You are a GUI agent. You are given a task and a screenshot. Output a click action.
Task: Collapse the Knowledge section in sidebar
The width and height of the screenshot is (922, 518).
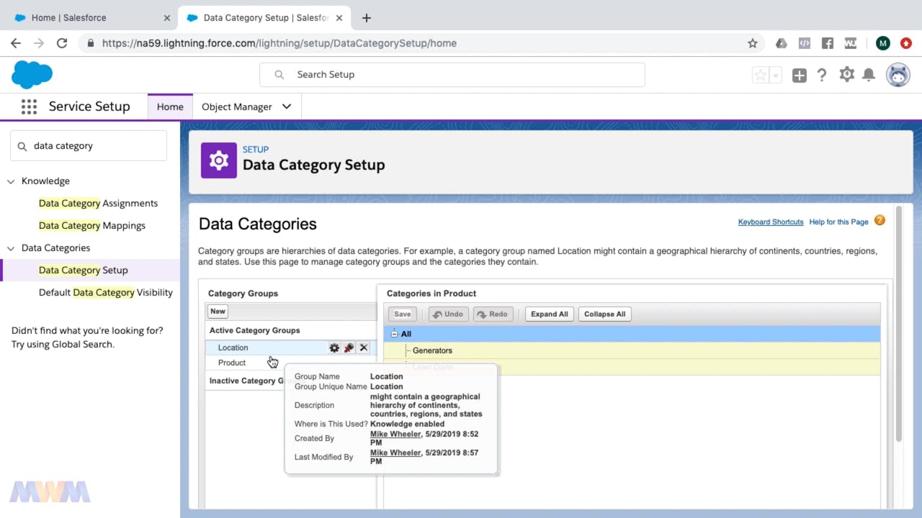pos(11,181)
